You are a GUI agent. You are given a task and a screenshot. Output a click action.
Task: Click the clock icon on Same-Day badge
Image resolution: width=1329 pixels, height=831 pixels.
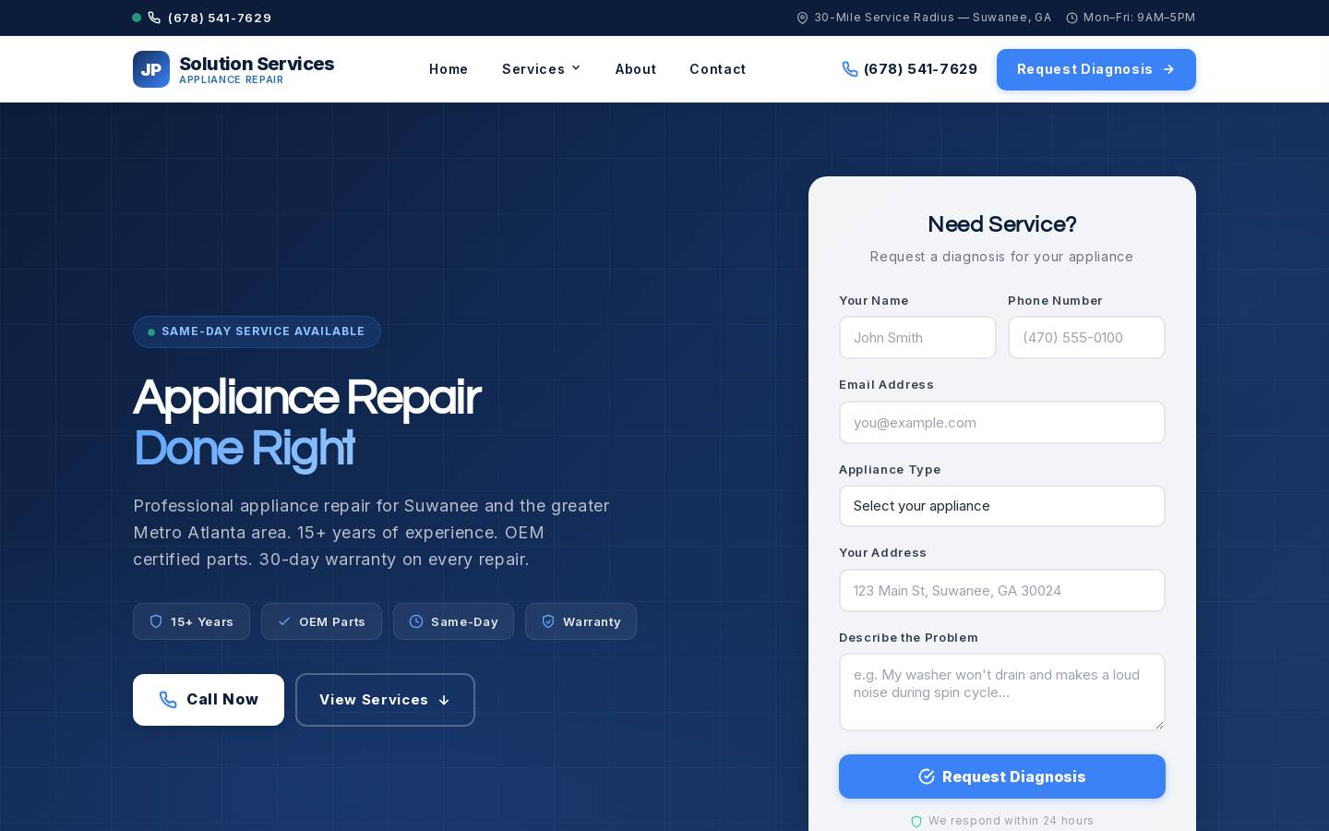416,621
